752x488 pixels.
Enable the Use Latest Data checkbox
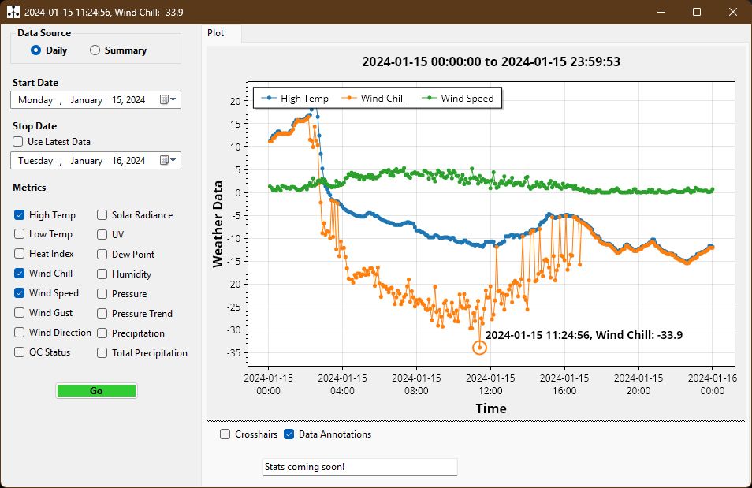tap(18, 142)
